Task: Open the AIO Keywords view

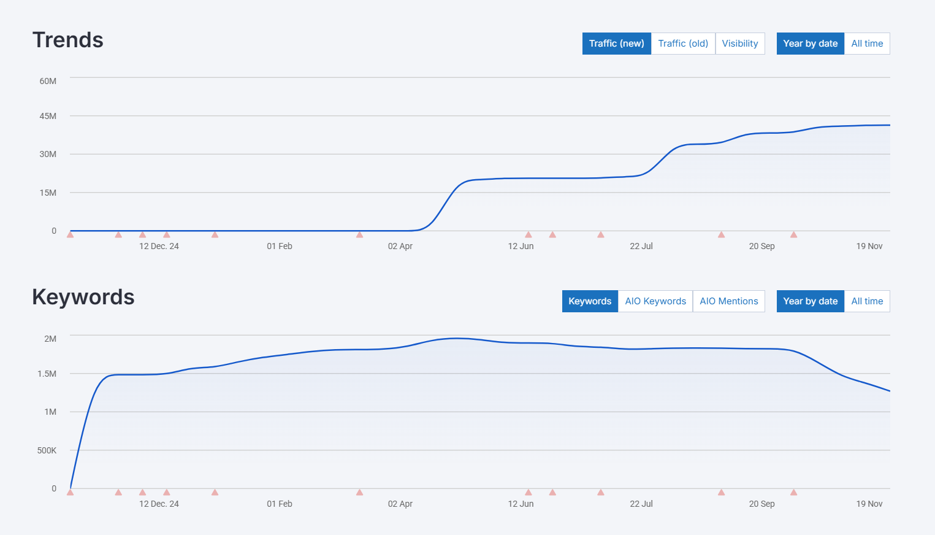Action: 655,301
